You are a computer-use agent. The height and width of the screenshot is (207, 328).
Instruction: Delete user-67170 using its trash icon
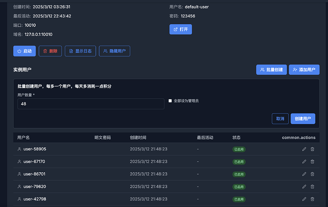coord(312,161)
